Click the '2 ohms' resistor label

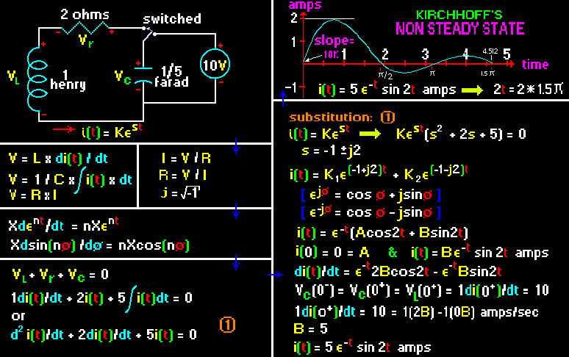point(85,15)
